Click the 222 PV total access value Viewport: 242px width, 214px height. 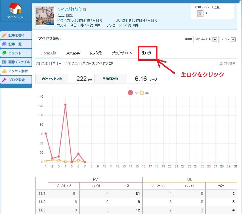point(84,79)
